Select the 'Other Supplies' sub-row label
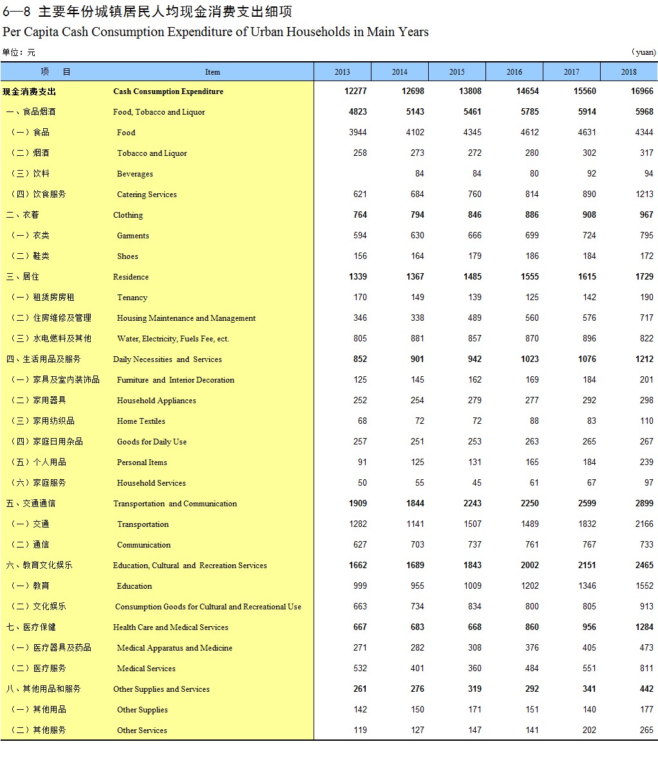Screen dimensions: 658x782 pyautogui.click(x=142, y=710)
